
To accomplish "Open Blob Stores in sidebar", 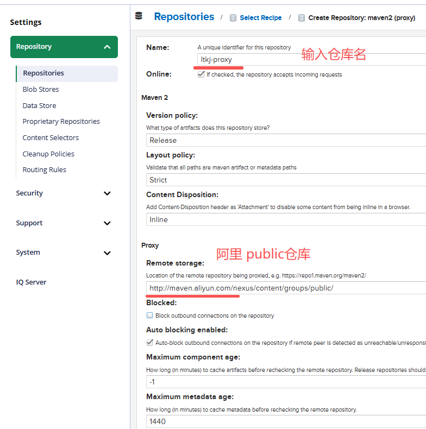I will [x=41, y=90].
